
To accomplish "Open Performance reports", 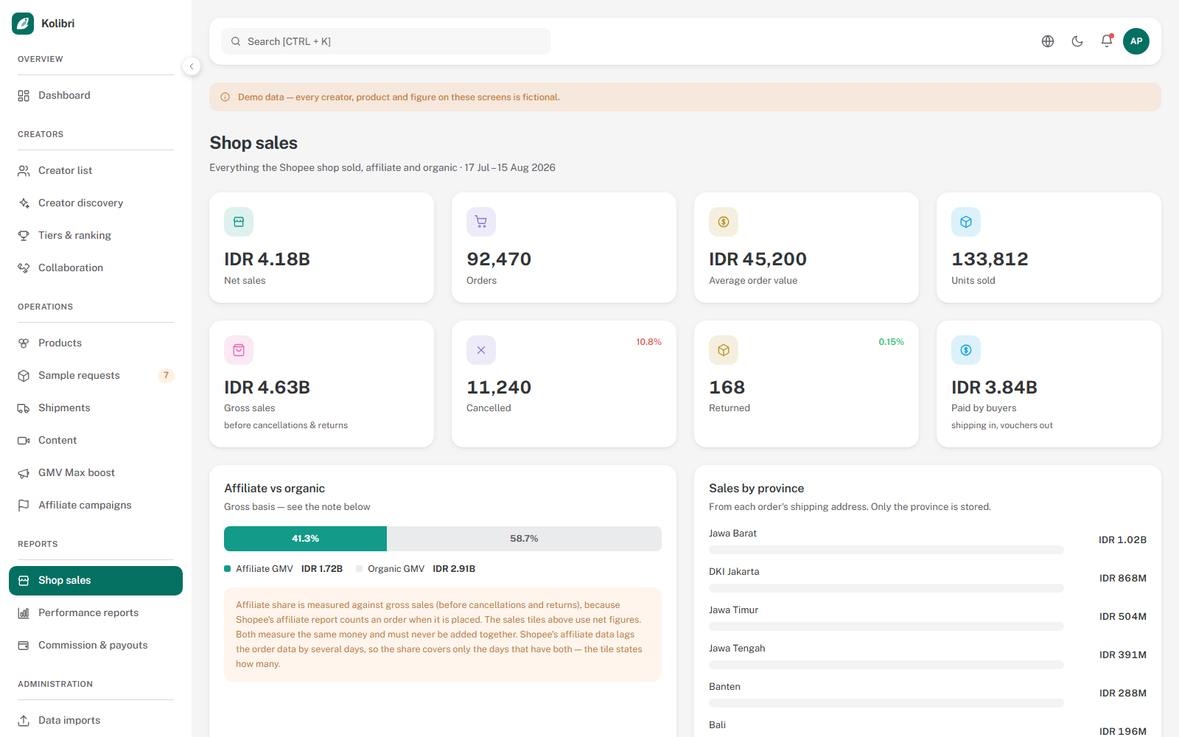I will point(96,612).
